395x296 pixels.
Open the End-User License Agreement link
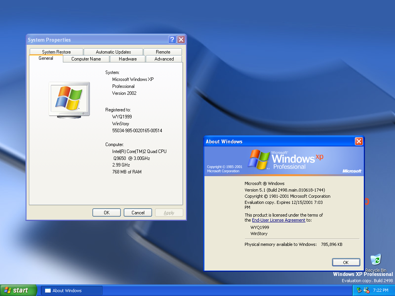(279, 220)
